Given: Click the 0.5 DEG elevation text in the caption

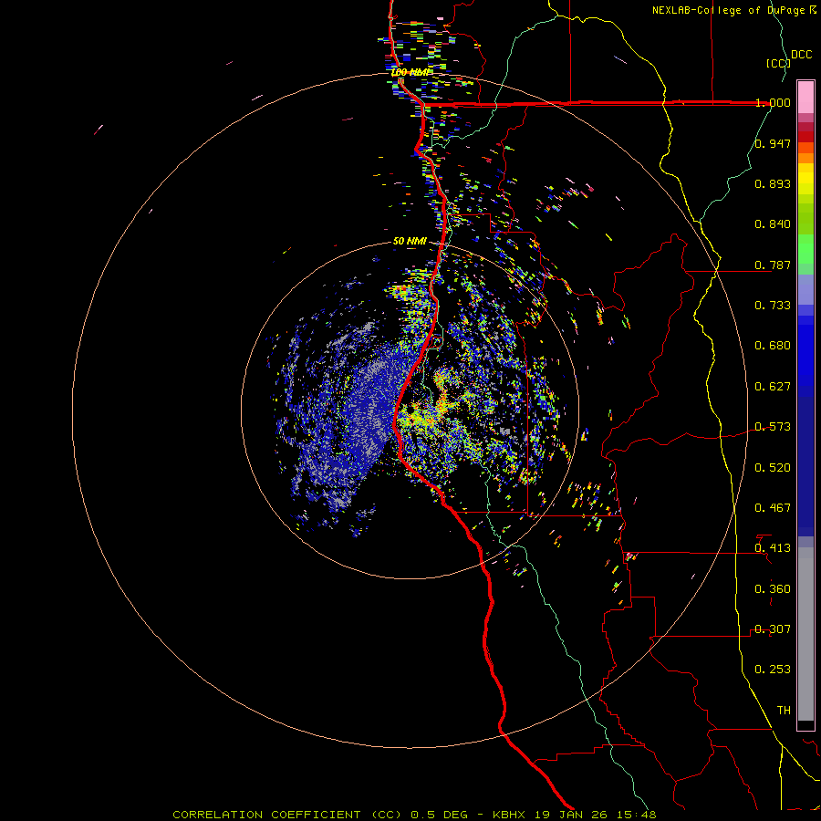Looking at the screenshot, I should 439,815.
